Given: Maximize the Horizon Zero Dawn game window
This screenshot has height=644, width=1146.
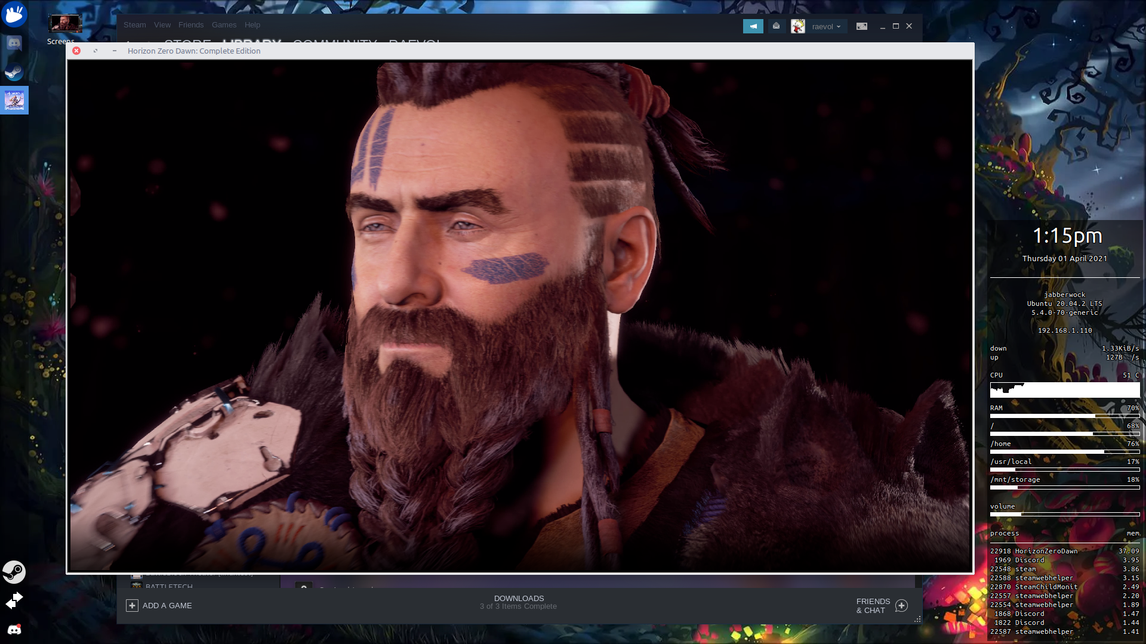Looking at the screenshot, I should point(95,51).
